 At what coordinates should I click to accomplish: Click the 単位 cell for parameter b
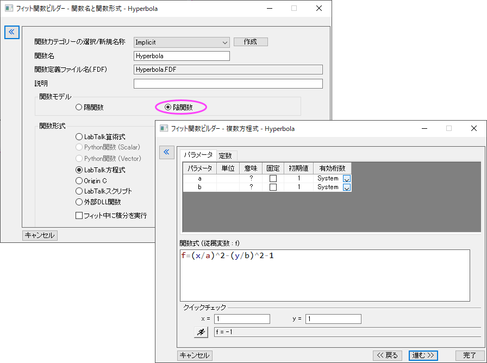click(228, 187)
